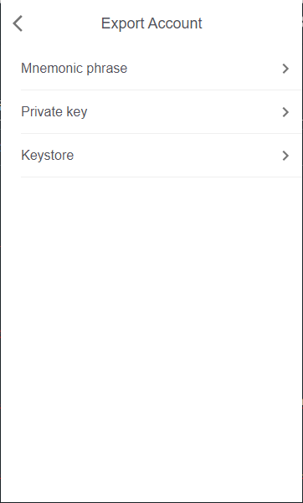Viewport: 303px width, 503px height.
Task: Expand Keystore via its right arrow
Action: click(285, 156)
